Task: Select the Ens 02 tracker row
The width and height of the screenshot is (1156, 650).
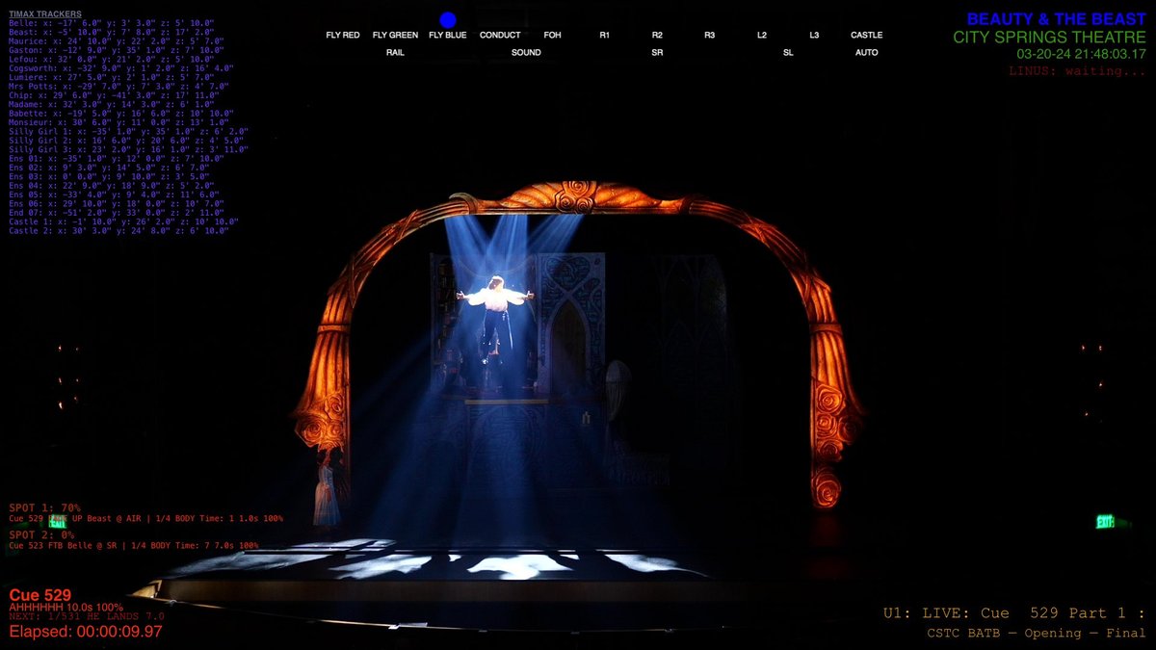Action: click(x=109, y=168)
